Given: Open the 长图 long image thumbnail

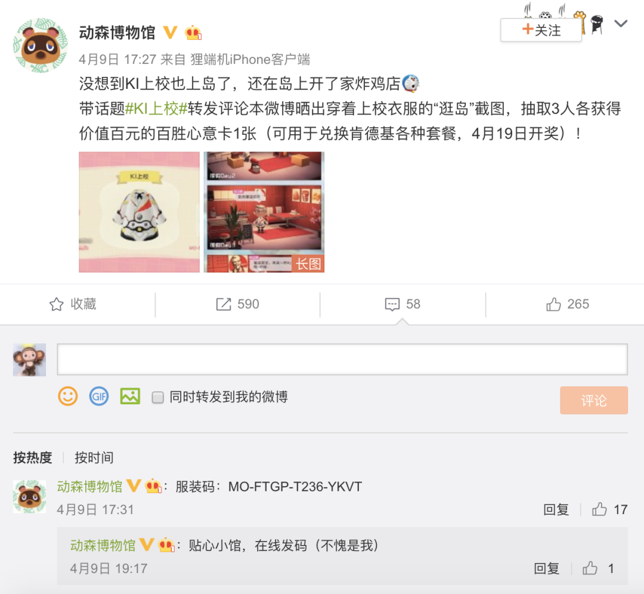Looking at the screenshot, I should (x=264, y=212).
